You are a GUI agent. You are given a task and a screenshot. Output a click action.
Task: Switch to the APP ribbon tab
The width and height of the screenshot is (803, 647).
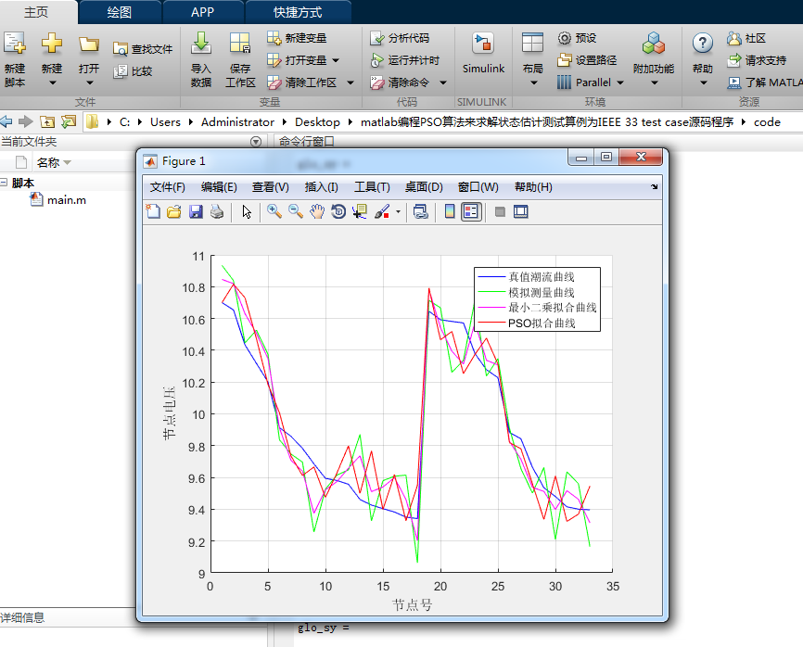click(x=202, y=12)
